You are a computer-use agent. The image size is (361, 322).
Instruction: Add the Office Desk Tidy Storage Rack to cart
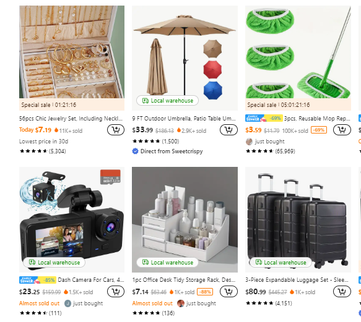pyautogui.click(x=228, y=292)
